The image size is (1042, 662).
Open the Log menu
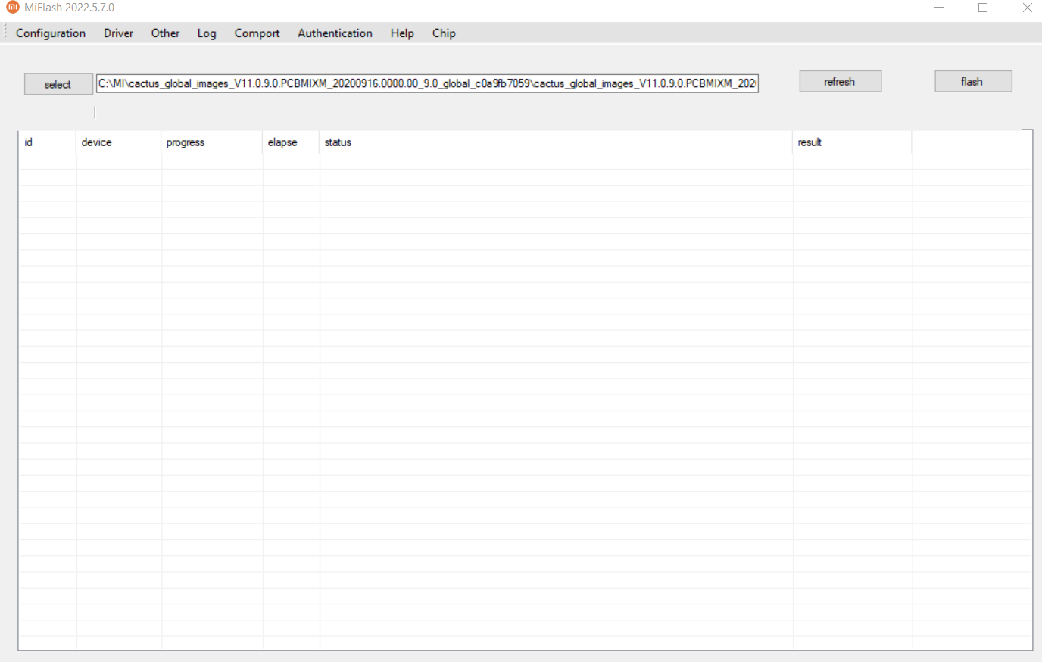point(207,33)
